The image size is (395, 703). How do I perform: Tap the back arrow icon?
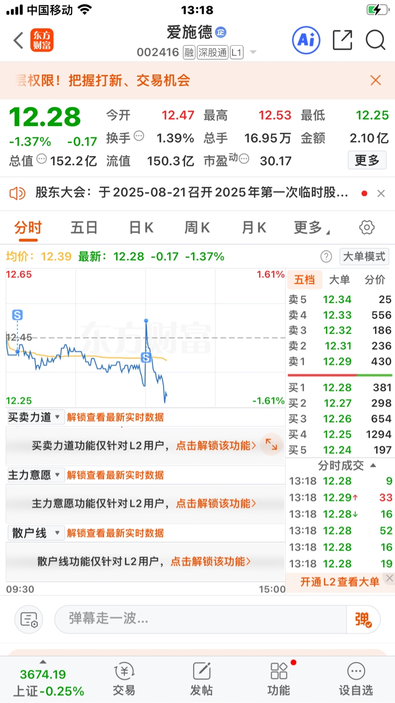point(19,40)
